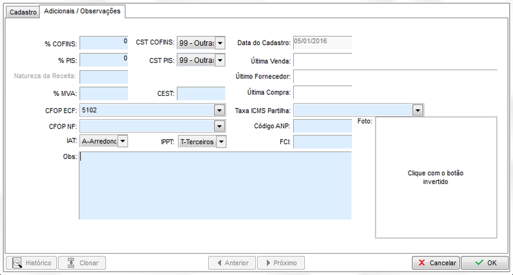Click the Foto image placeholder box
The width and height of the screenshot is (513, 275).
coord(436,177)
